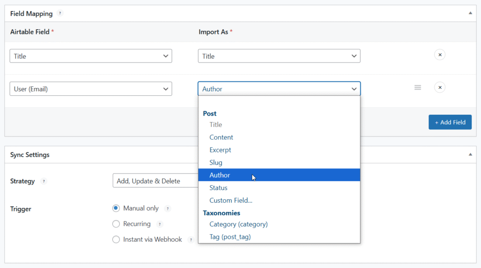The height and width of the screenshot is (268, 481).
Task: Open help tooltip next to Field Mapping
Action: tap(60, 13)
